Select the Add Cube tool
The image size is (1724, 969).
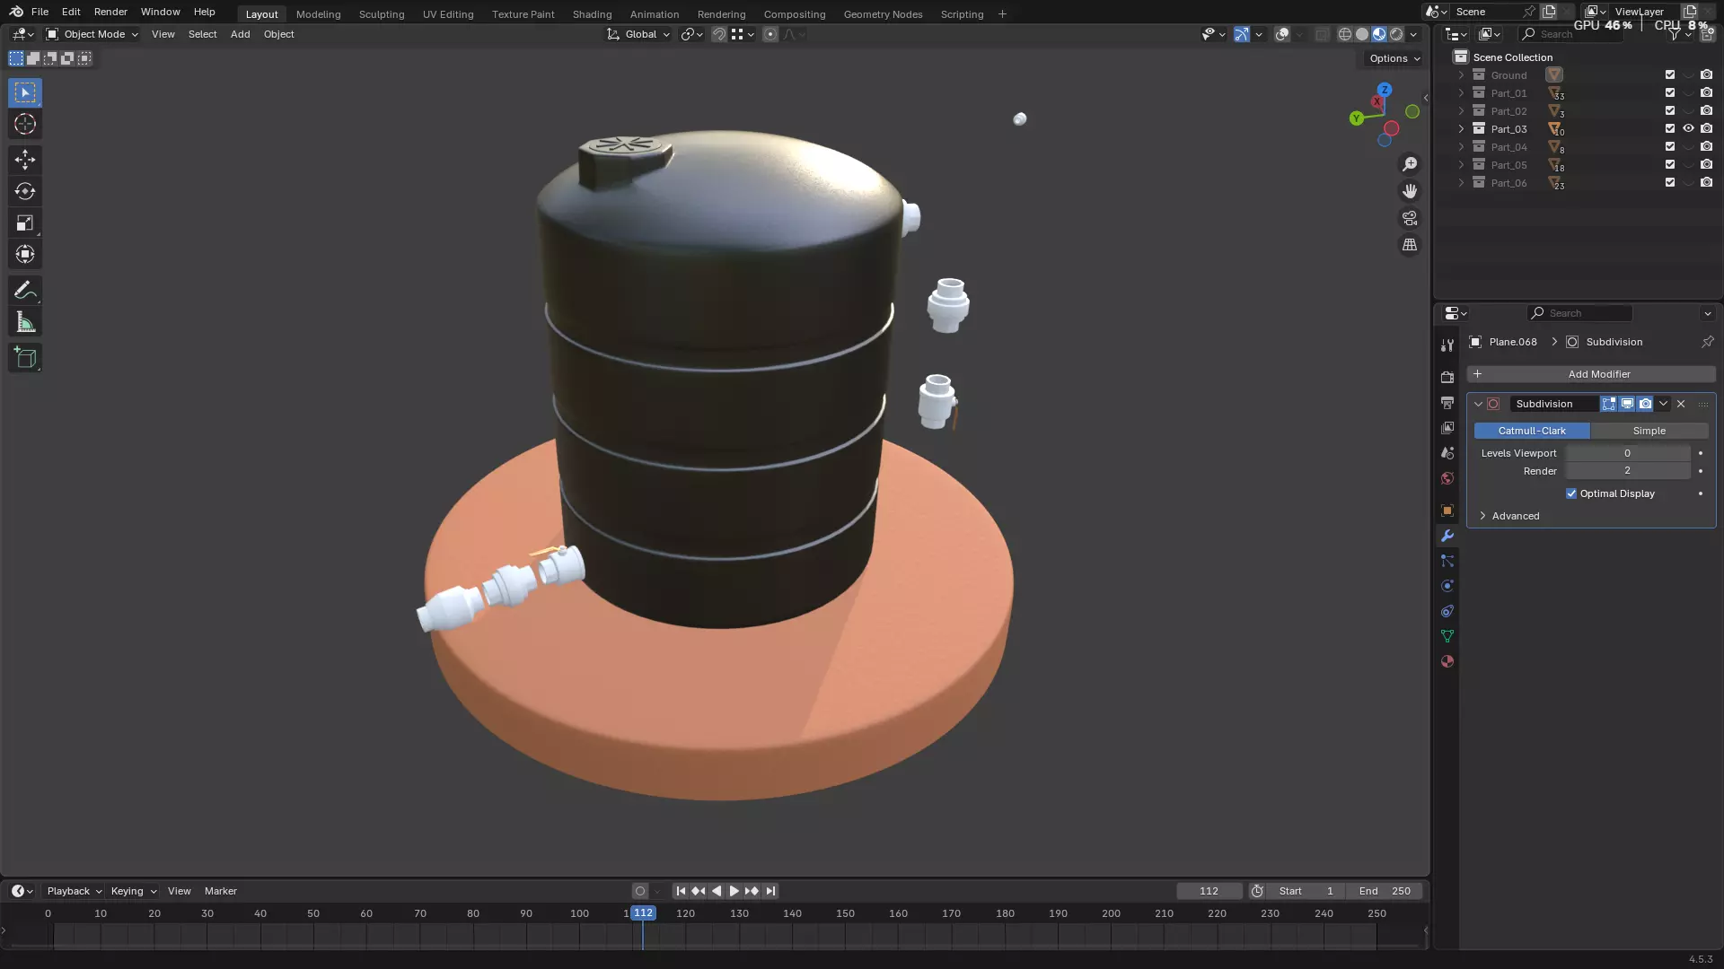point(25,358)
